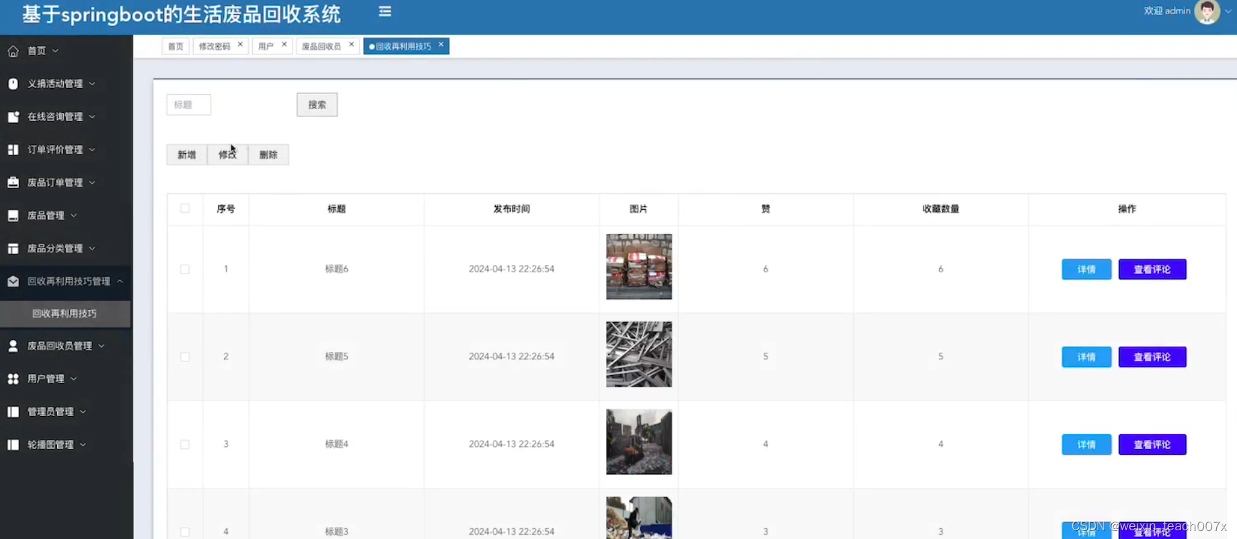Click the 发布时间 column header
Viewport: 1237px width, 539px height.
511,208
